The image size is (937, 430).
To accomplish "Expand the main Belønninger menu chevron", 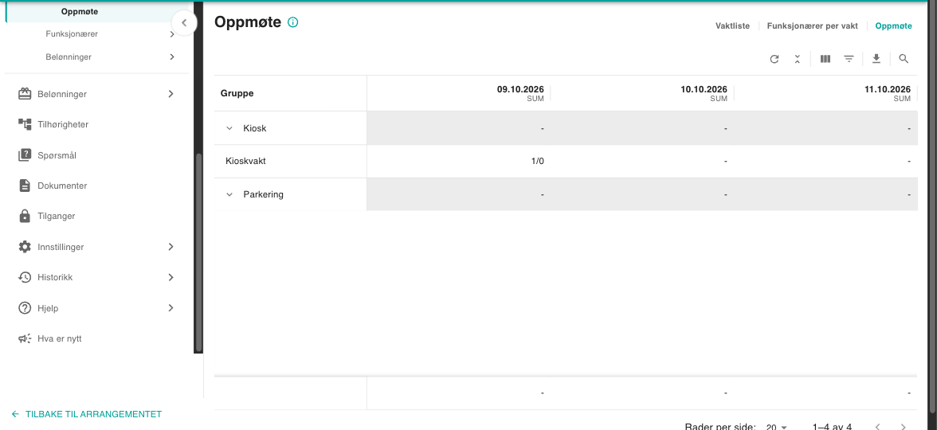I will (x=171, y=94).
